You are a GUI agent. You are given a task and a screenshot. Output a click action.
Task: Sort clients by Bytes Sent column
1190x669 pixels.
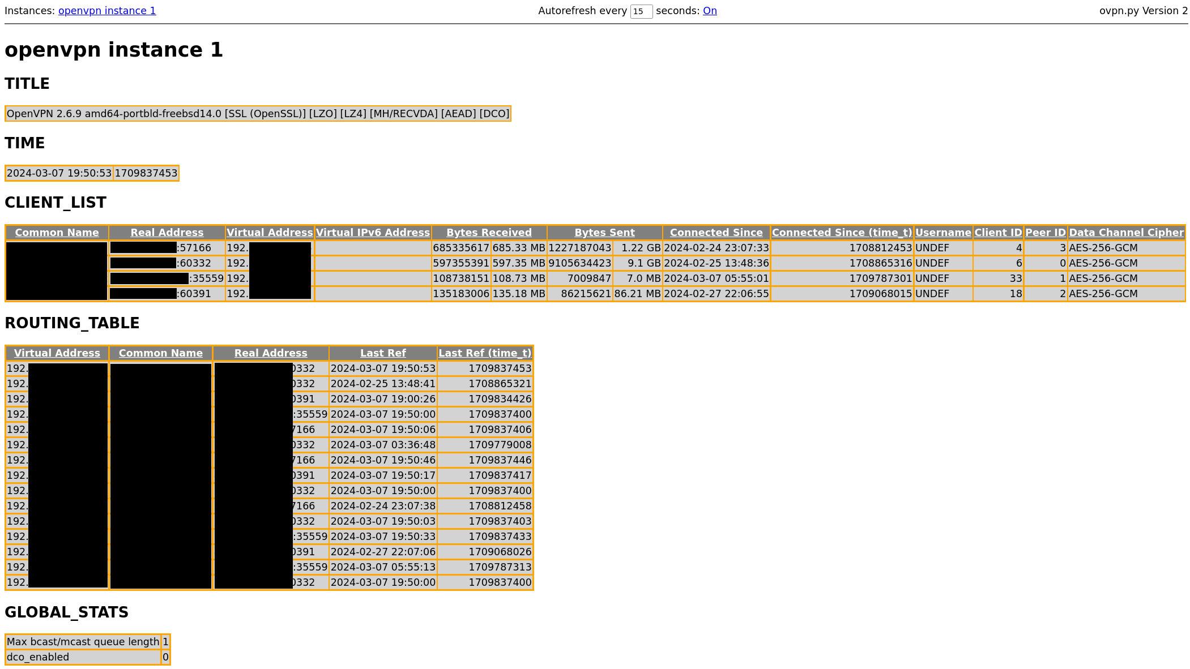tap(604, 233)
